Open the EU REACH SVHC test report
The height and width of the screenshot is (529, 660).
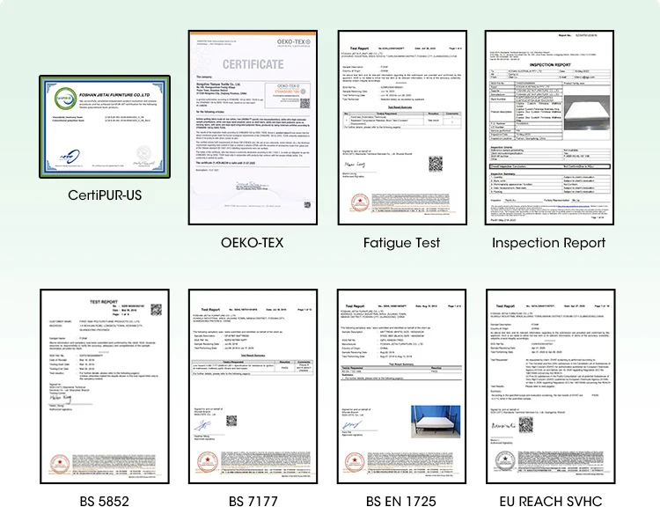551,386
